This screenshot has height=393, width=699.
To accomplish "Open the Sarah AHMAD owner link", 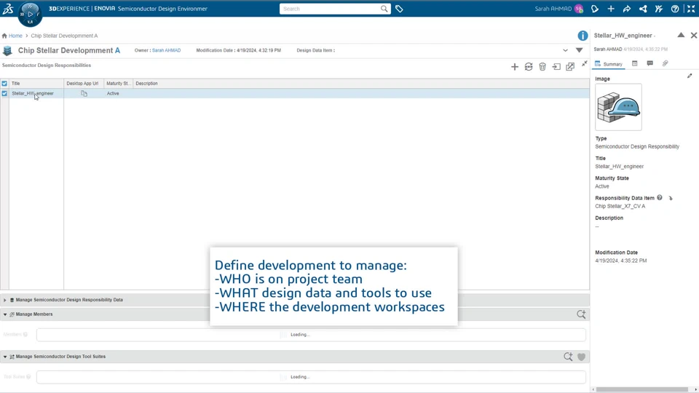I will 166,50.
